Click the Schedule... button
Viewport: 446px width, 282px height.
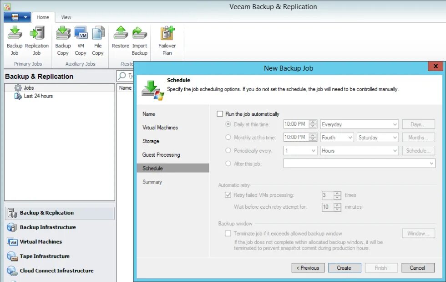pyautogui.click(x=418, y=151)
